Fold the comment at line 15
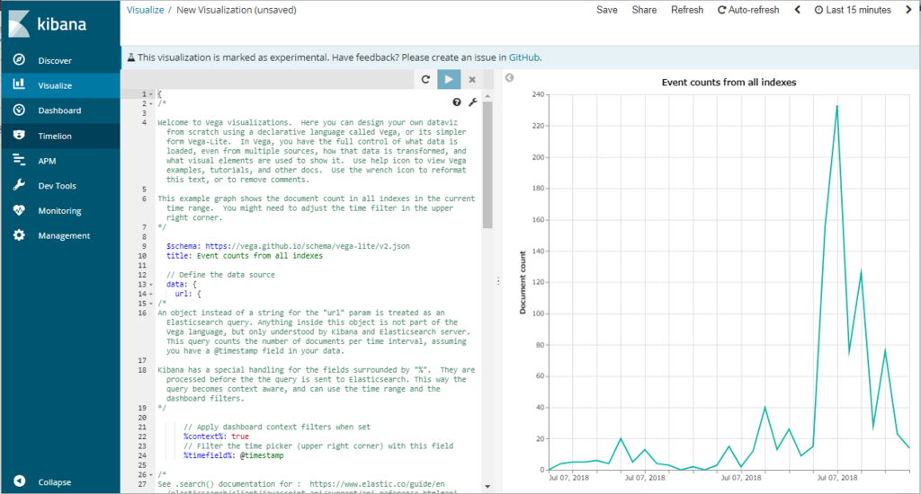This screenshot has height=494, width=921. [x=151, y=304]
